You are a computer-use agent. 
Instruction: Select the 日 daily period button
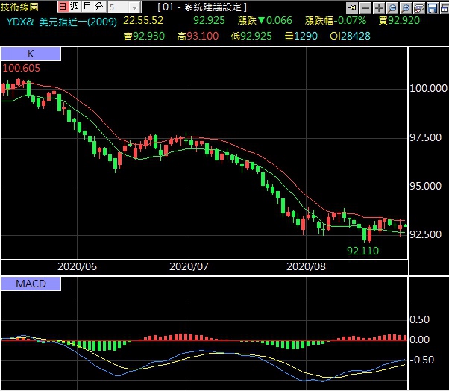63,7
